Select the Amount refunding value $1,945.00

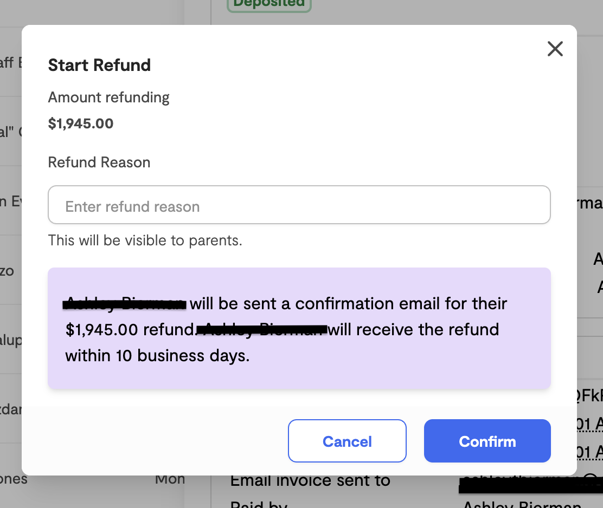click(81, 123)
